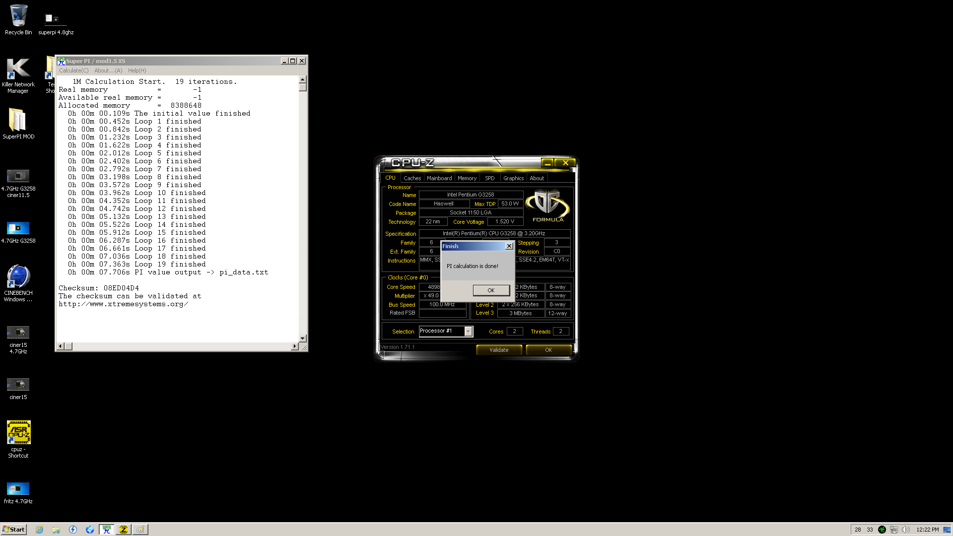Switch to the Memory tab in CPU-Z
This screenshot has width=953, height=536.
(467, 178)
